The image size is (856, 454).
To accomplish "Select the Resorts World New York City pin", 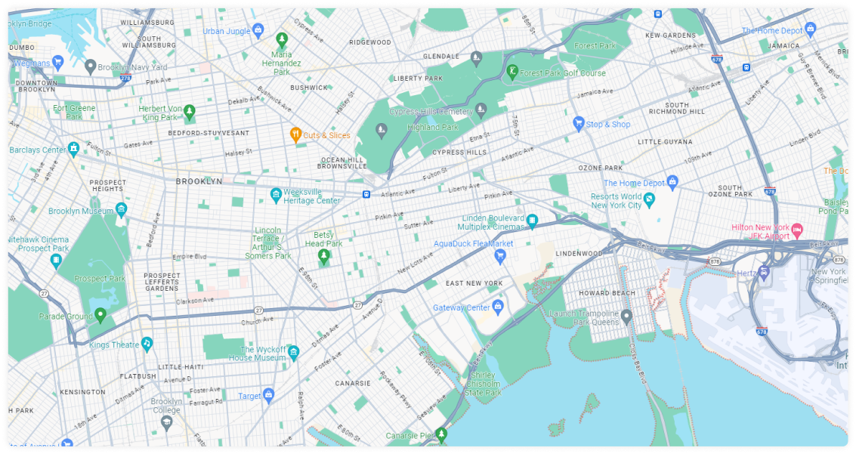I will (x=649, y=200).
